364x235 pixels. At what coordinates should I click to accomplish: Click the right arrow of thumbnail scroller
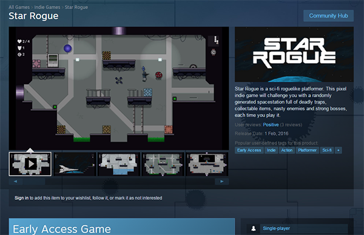click(222, 182)
